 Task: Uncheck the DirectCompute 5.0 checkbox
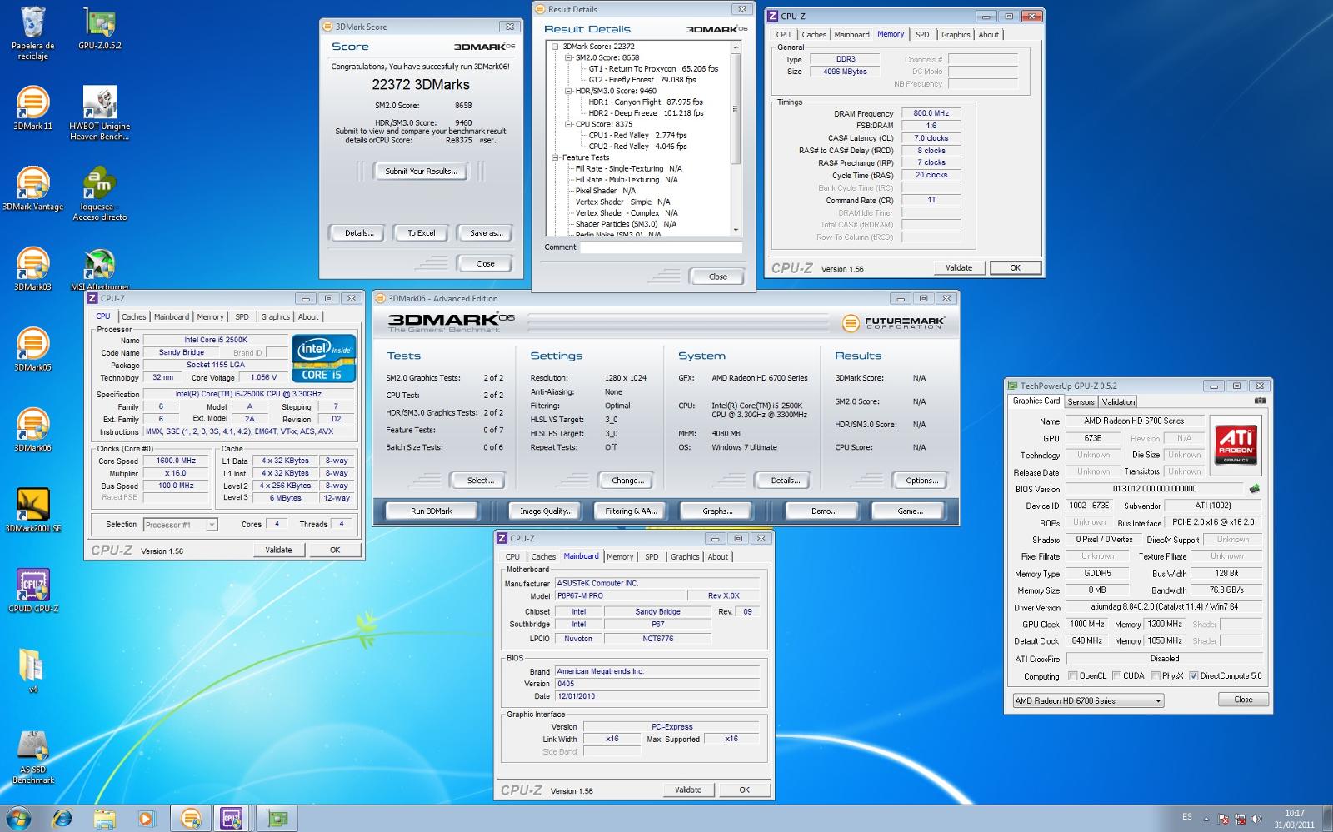[x=1193, y=675]
